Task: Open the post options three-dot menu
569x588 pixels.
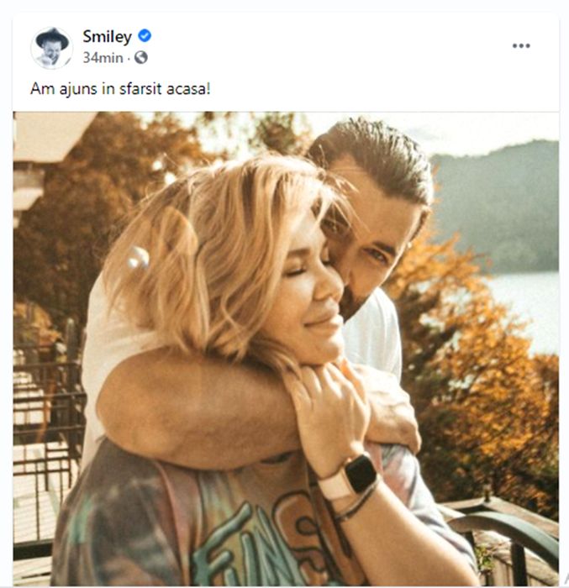Action: point(521,45)
